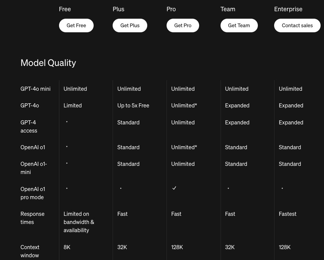The height and width of the screenshot is (260, 324).
Task: Click the OpenAI o1 row label
Action: [33, 147]
